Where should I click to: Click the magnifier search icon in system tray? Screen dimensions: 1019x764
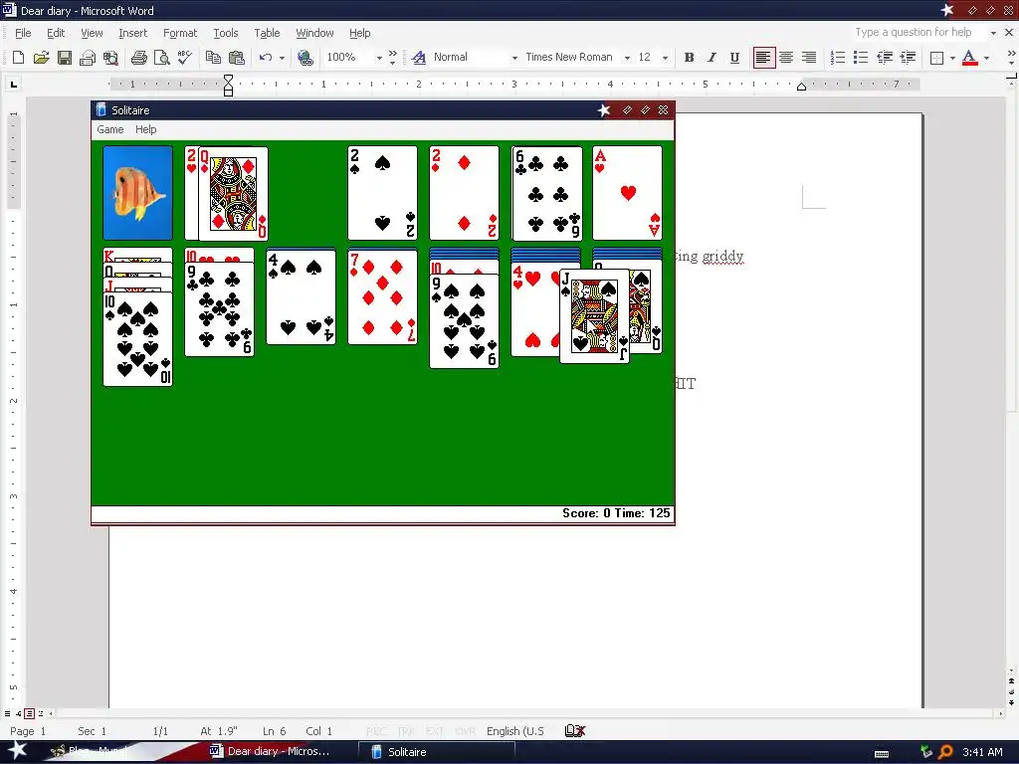[x=945, y=752]
